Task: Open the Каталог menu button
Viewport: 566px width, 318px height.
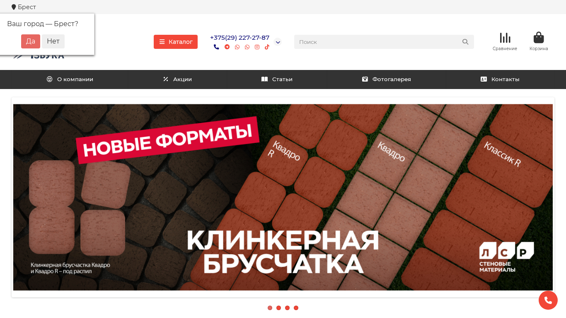Action: pos(176,42)
